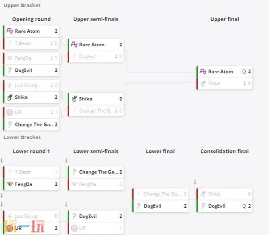Screen dimensions: 269x235
Task: Click UR logo in Opening round
Action: pos(9,112)
